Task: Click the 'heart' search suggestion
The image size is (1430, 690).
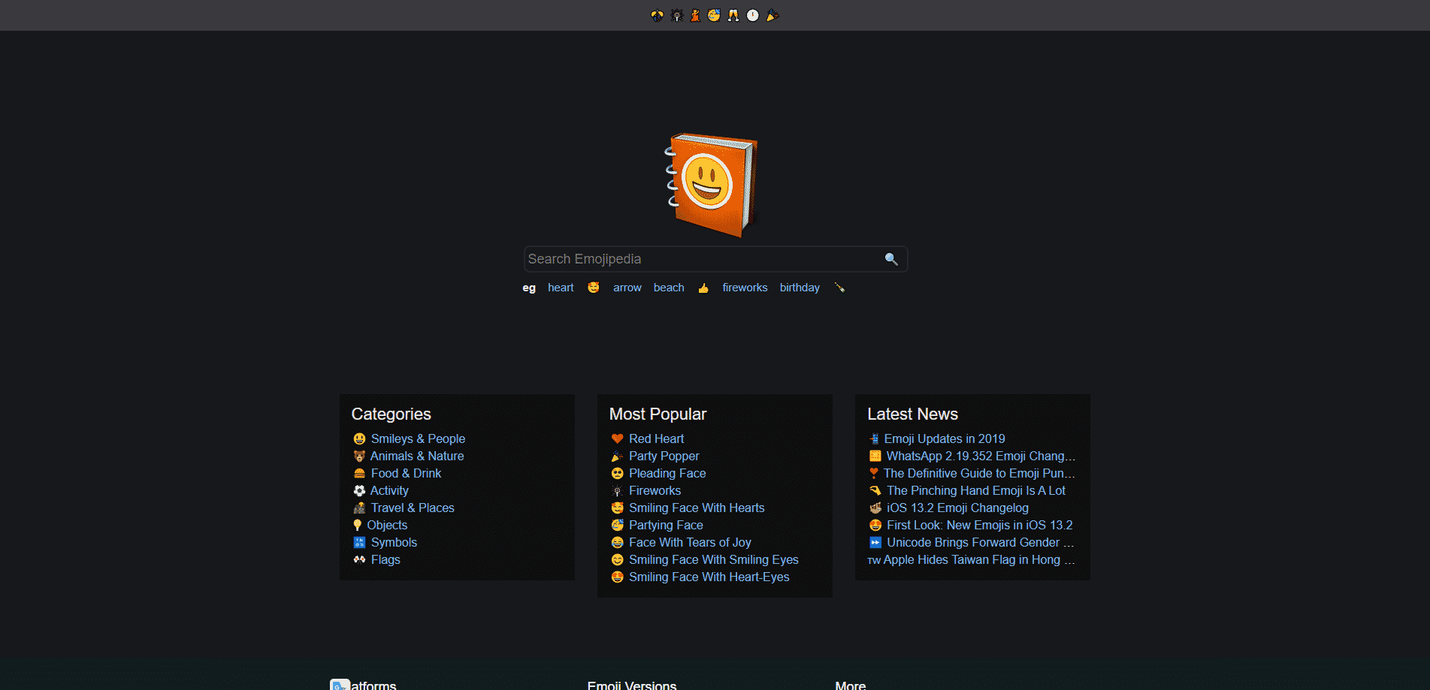Action: [x=561, y=288]
